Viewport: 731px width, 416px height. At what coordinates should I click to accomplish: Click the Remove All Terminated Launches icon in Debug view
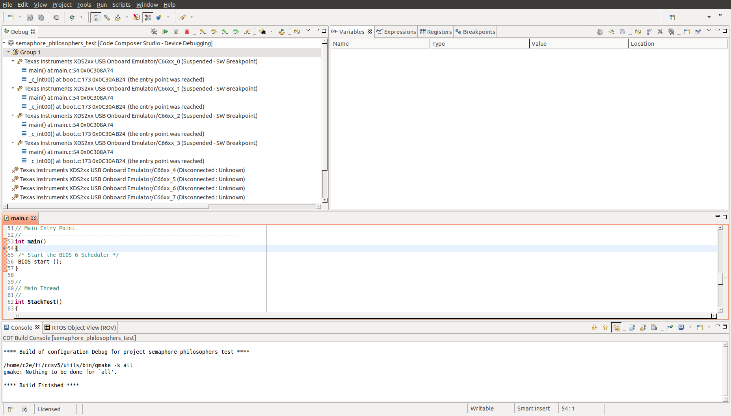pos(154,32)
